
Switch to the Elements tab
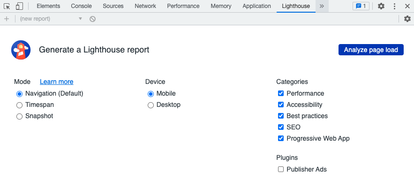coord(48,6)
